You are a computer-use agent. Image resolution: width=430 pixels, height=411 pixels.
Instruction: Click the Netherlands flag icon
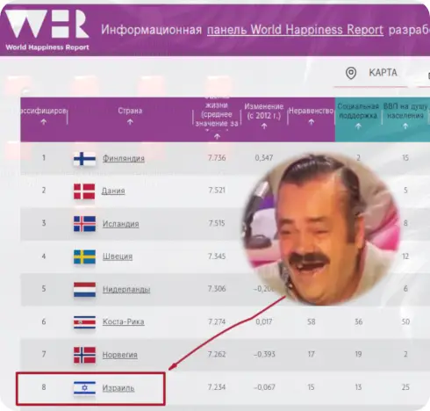coord(84,289)
